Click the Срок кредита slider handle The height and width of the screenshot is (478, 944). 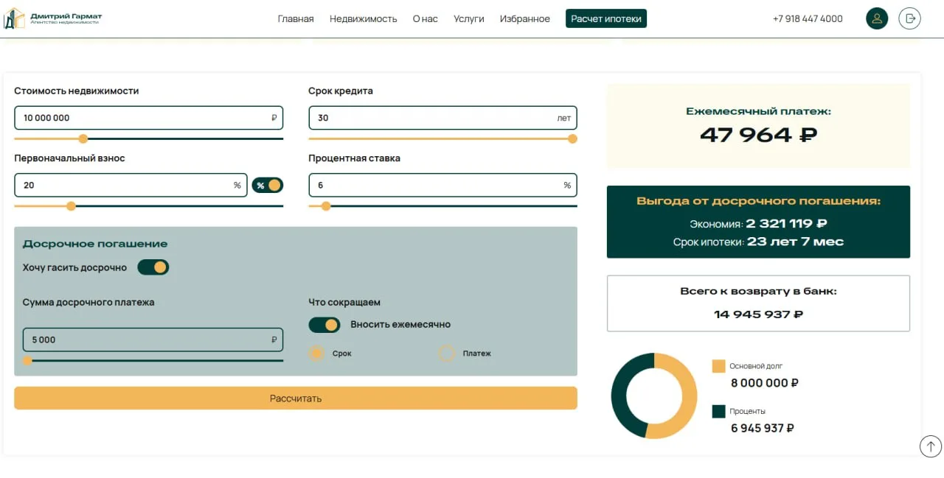click(x=572, y=138)
